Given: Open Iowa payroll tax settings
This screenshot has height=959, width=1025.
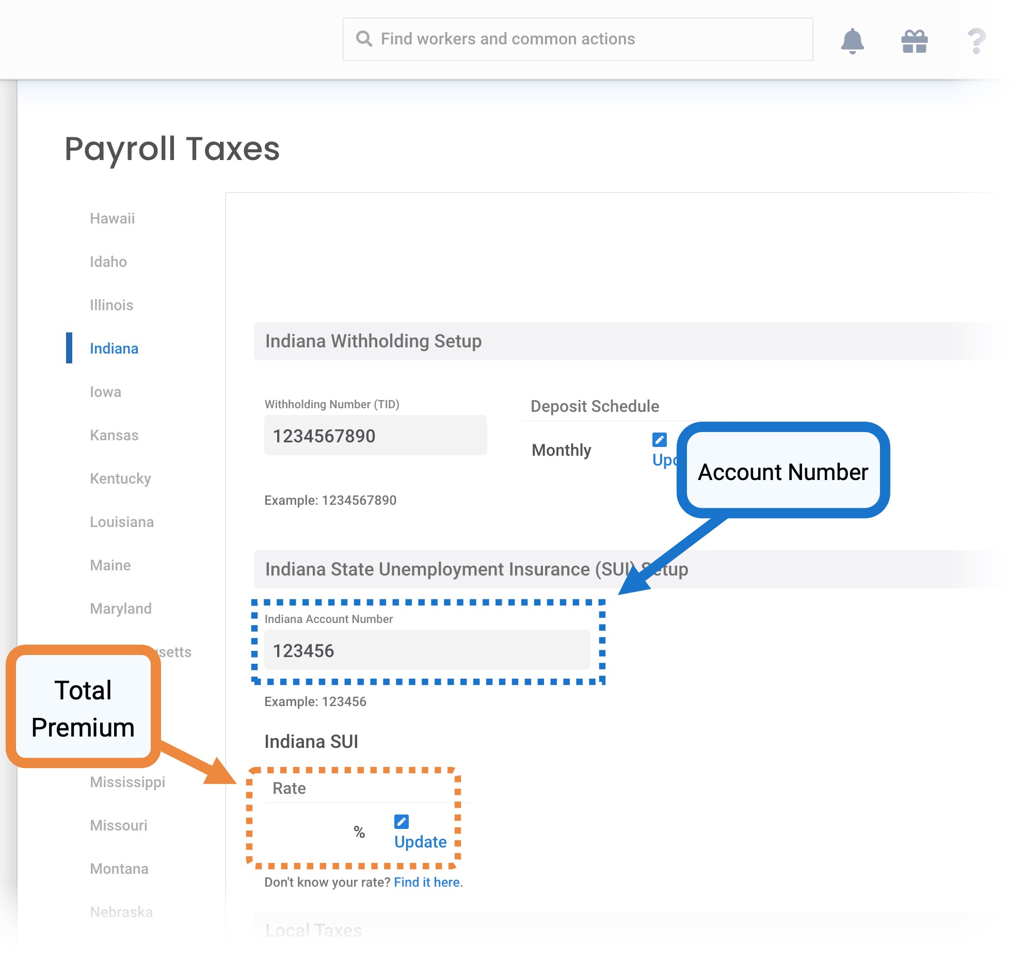Looking at the screenshot, I should pos(105,392).
